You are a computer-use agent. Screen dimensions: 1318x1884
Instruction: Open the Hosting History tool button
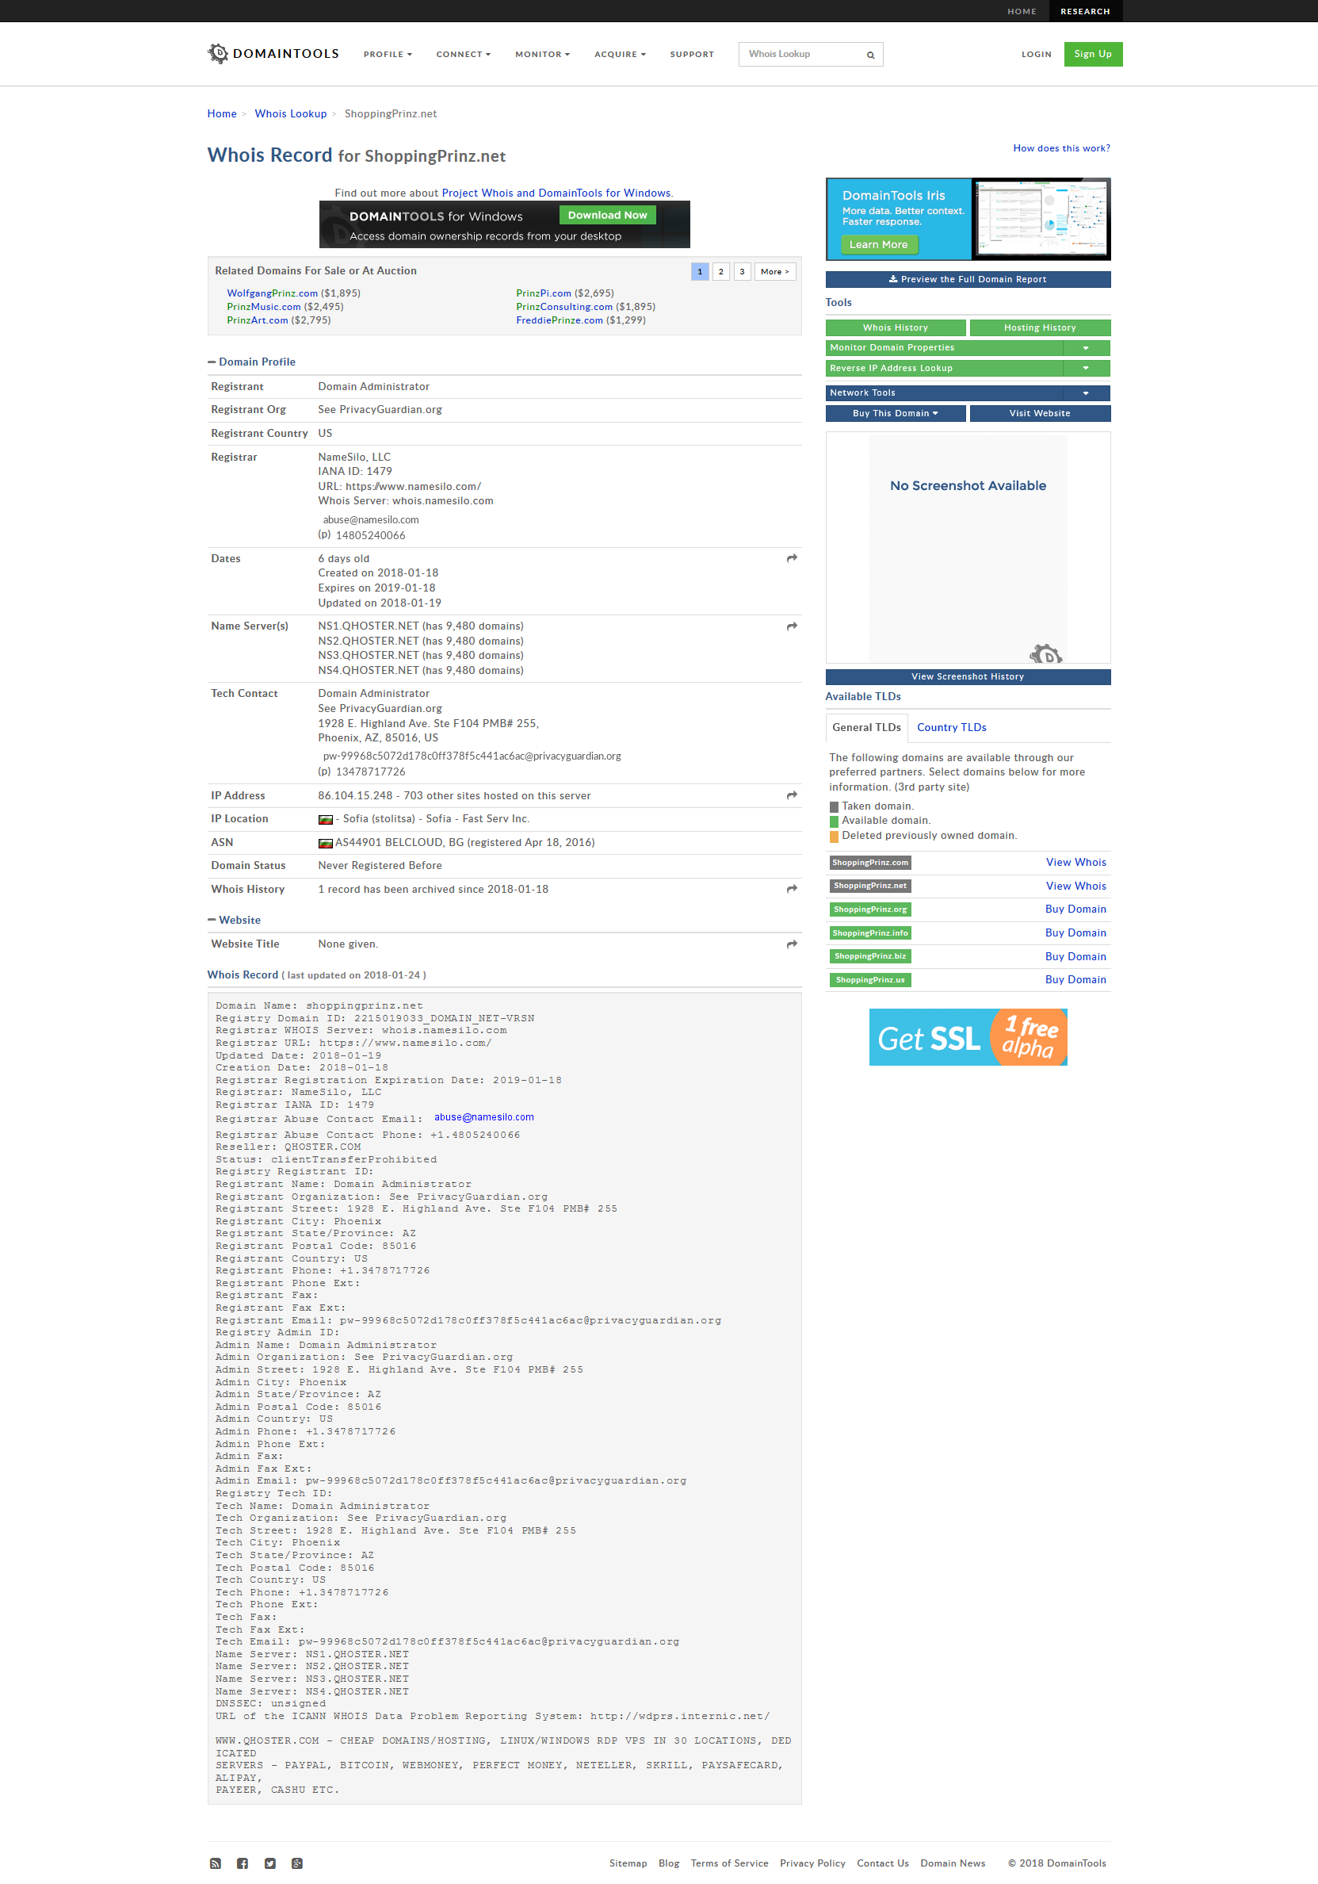click(1040, 328)
